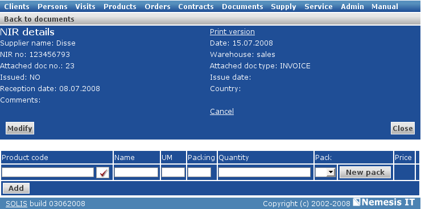Click the Pack column header
421x209 pixels.
(x=354, y=157)
